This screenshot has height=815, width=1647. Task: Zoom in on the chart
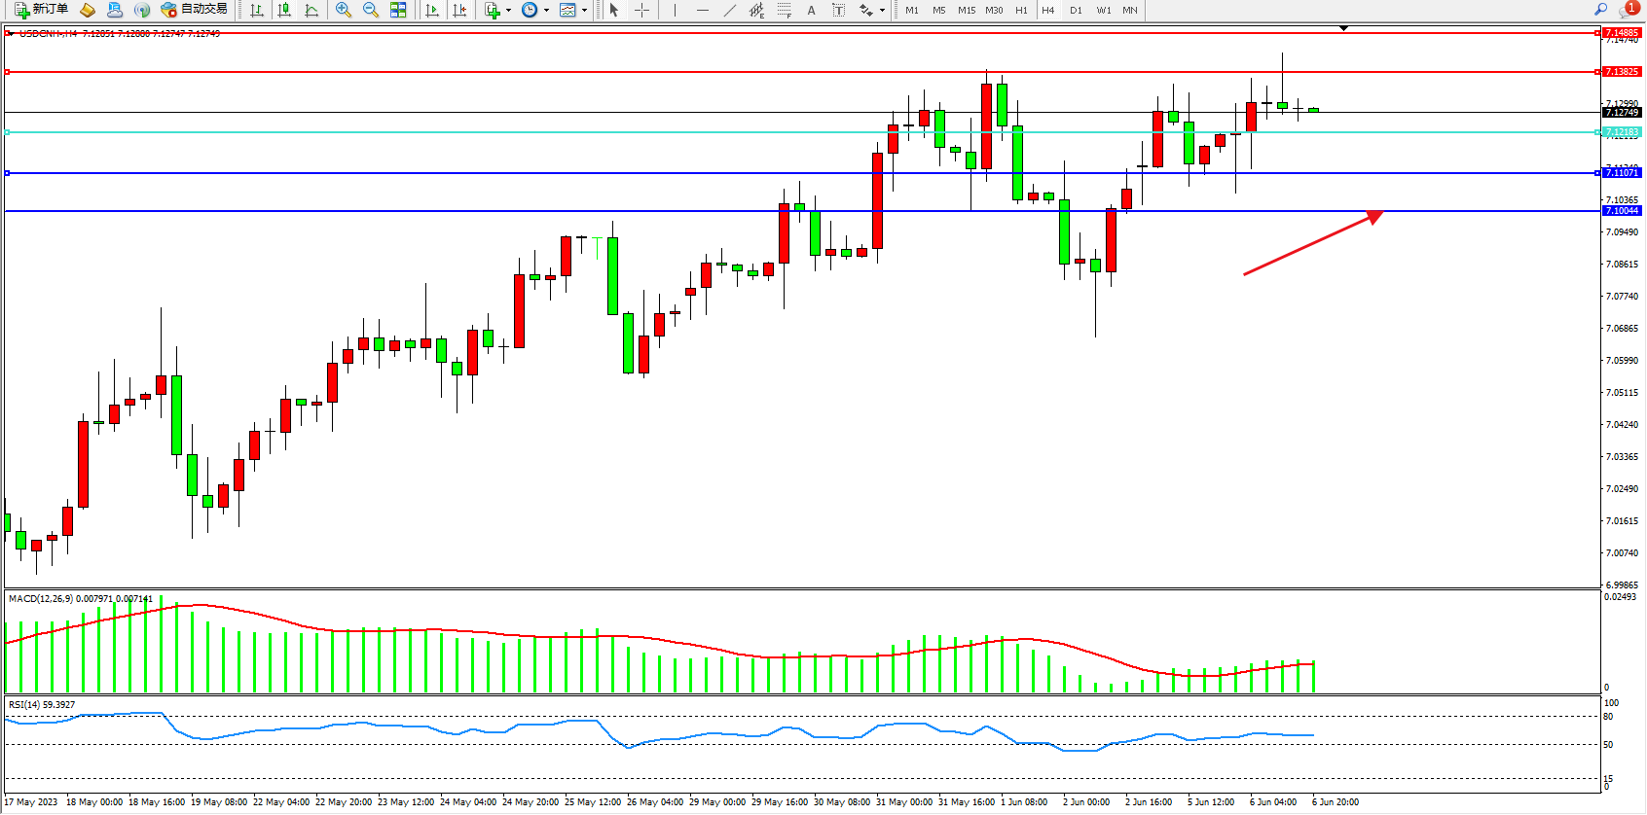[x=344, y=10]
